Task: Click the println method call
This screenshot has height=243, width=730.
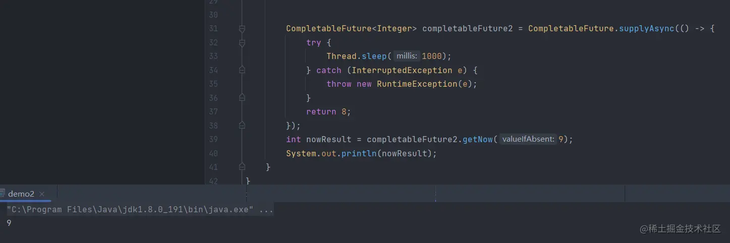Action: (359, 153)
